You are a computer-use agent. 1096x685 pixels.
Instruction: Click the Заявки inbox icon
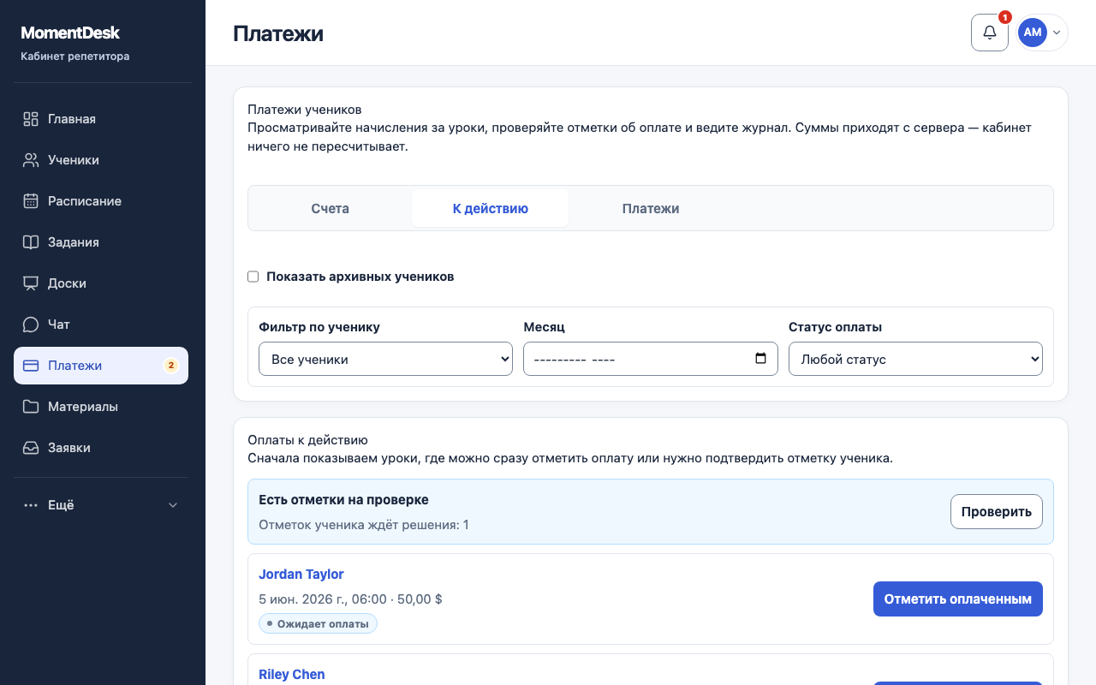click(31, 448)
